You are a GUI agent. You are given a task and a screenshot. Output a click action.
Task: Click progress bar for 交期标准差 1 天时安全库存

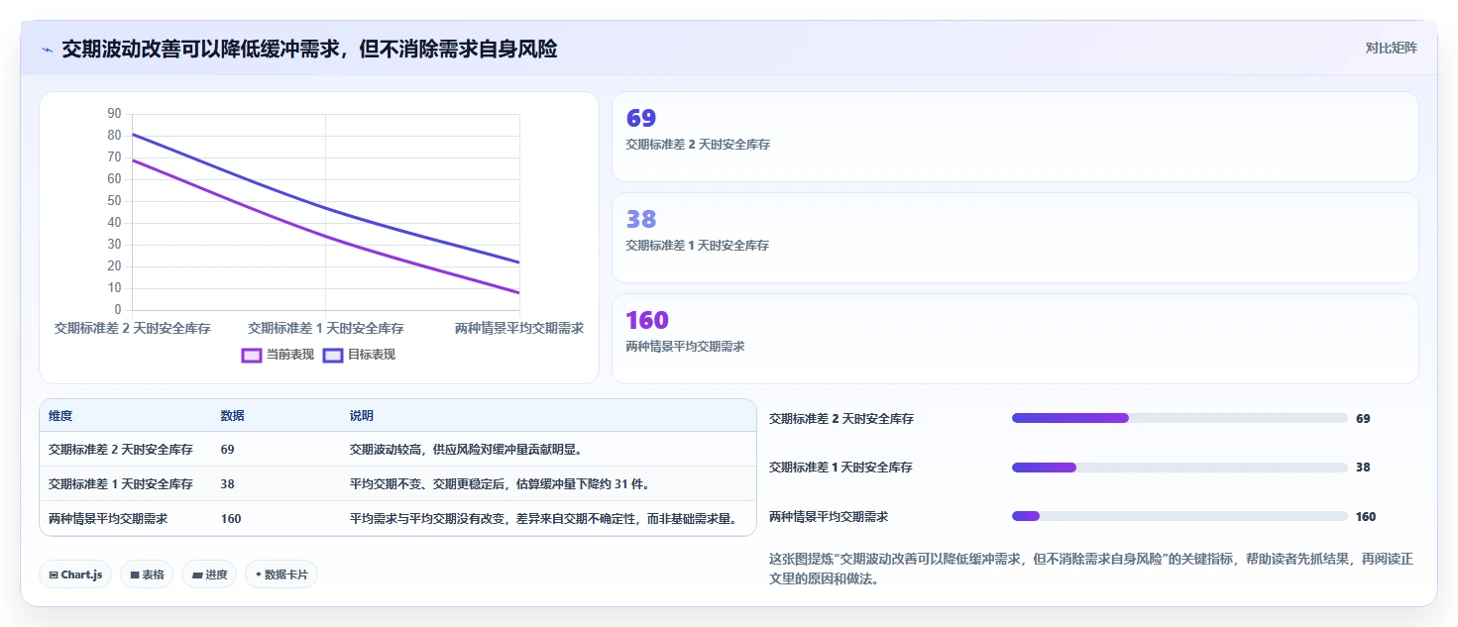pos(1179,467)
